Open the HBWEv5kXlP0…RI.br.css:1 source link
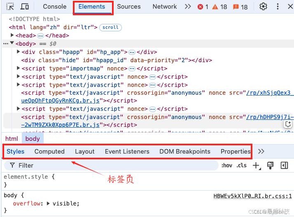 click(252, 196)
